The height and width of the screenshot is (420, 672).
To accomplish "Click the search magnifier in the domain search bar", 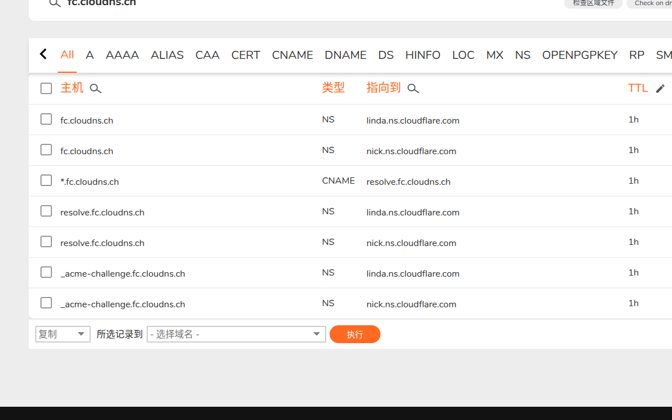I will coord(54,3).
